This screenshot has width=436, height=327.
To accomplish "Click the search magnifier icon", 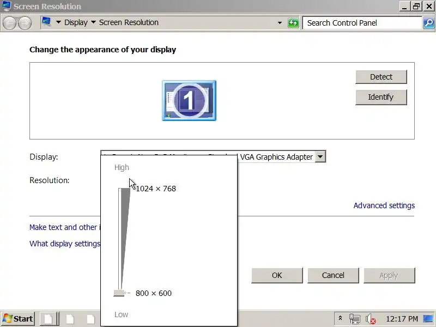I will click(429, 23).
